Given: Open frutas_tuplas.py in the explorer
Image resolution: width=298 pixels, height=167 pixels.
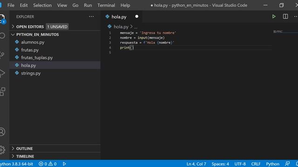Looking at the screenshot, I should [55, 58].
